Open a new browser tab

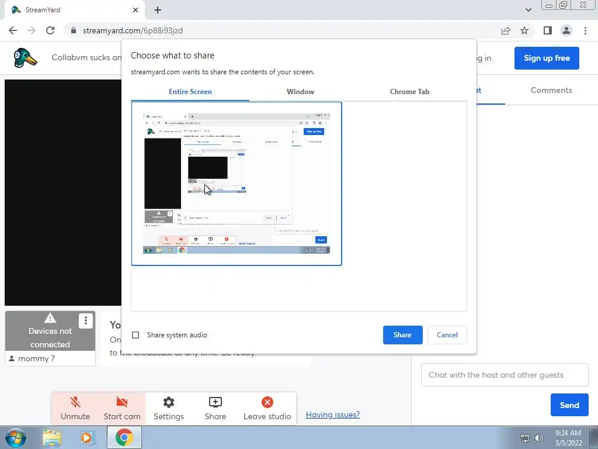[x=158, y=10]
